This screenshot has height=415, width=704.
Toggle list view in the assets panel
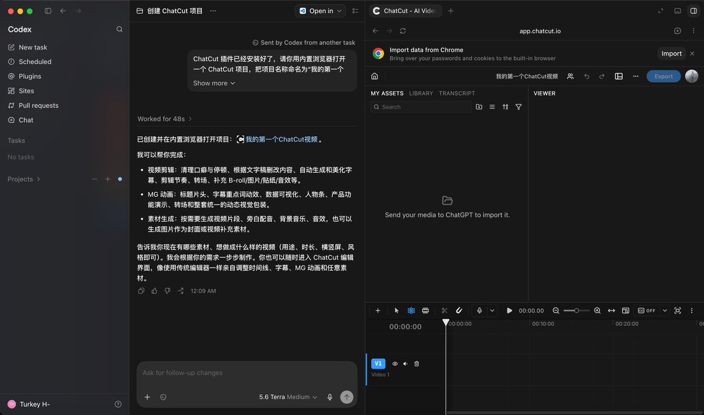pyautogui.click(x=492, y=107)
